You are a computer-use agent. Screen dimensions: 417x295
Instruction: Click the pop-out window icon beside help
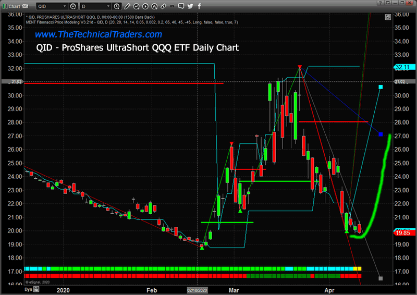(x=388, y=3)
